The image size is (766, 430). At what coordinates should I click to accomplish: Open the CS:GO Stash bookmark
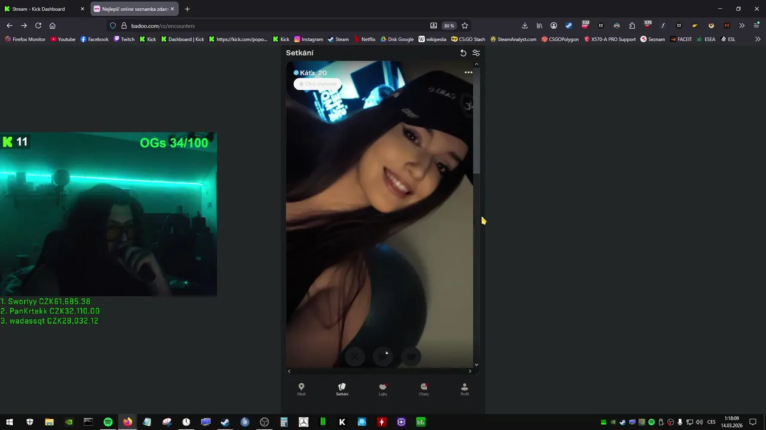468,39
